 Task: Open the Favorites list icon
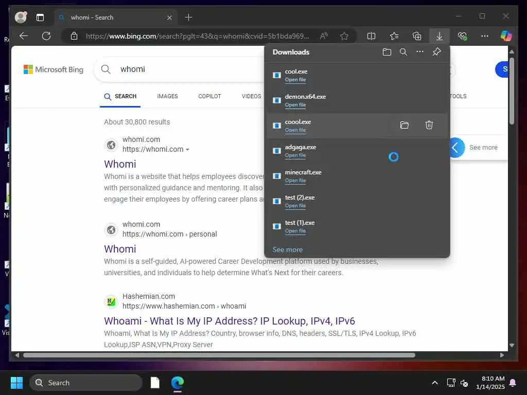tap(394, 36)
